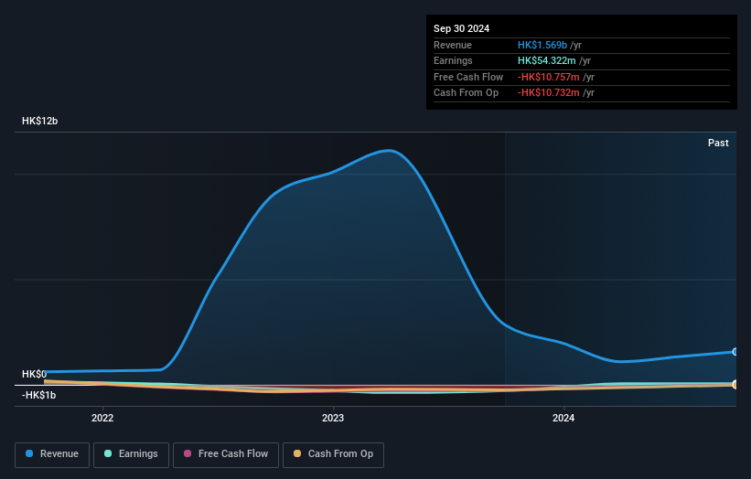Click the -HK$10.757m free cash flow value
751x479 pixels.
[x=549, y=77]
